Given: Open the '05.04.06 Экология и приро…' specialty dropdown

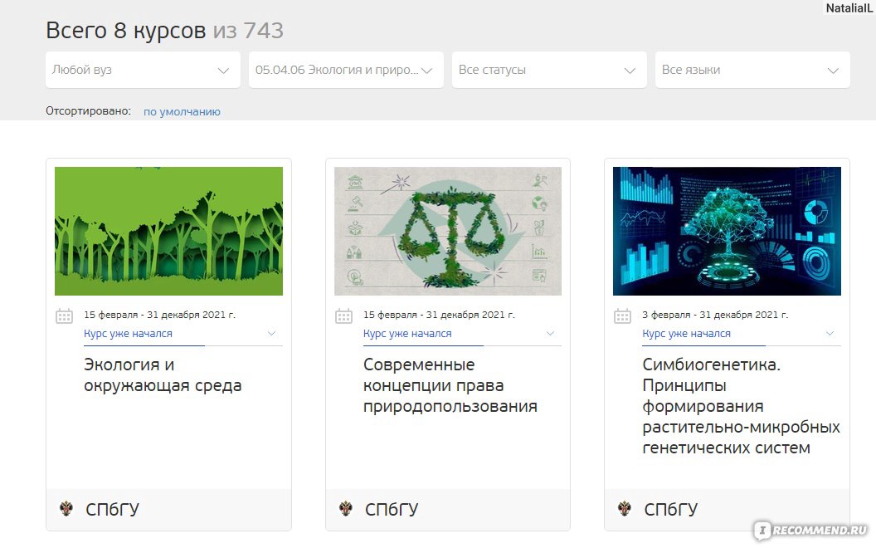Looking at the screenshot, I should (346, 70).
